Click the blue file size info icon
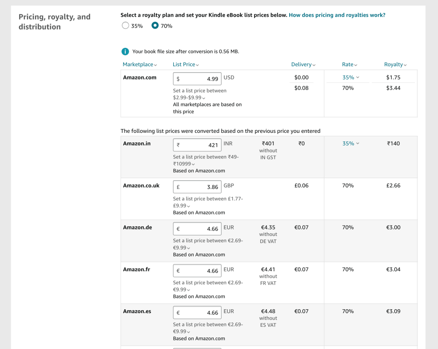This screenshot has height=349, width=438. pos(125,52)
